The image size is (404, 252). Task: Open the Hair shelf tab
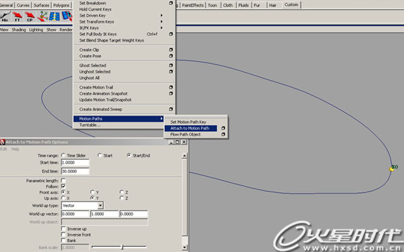[x=273, y=5]
